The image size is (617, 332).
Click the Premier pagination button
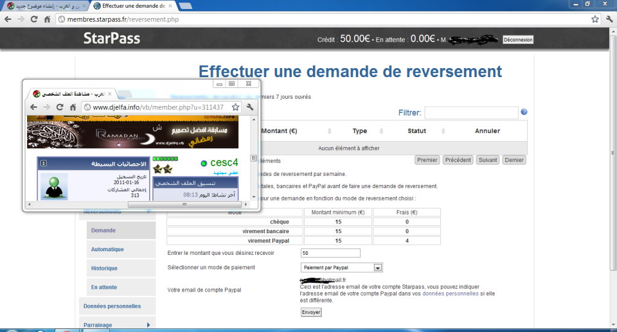(427, 160)
